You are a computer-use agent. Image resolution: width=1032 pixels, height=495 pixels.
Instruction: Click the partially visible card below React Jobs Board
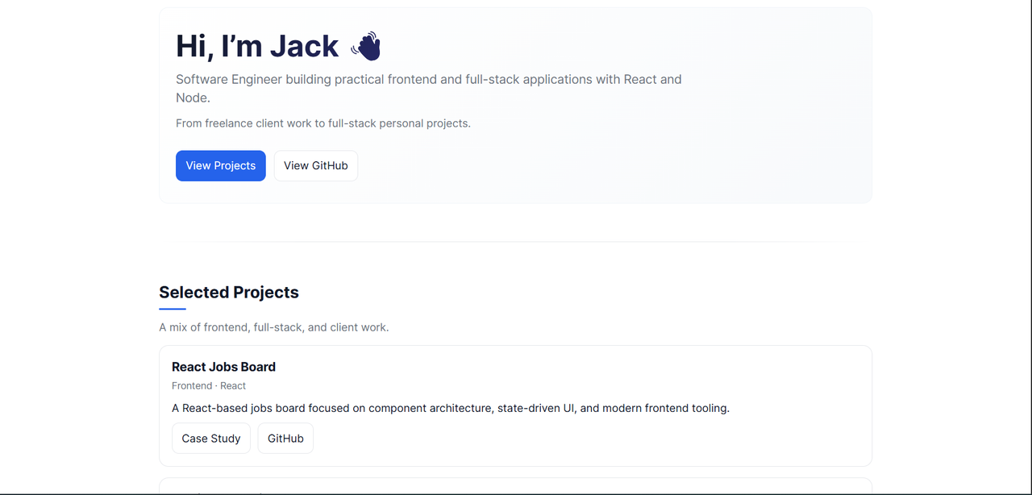(515, 489)
